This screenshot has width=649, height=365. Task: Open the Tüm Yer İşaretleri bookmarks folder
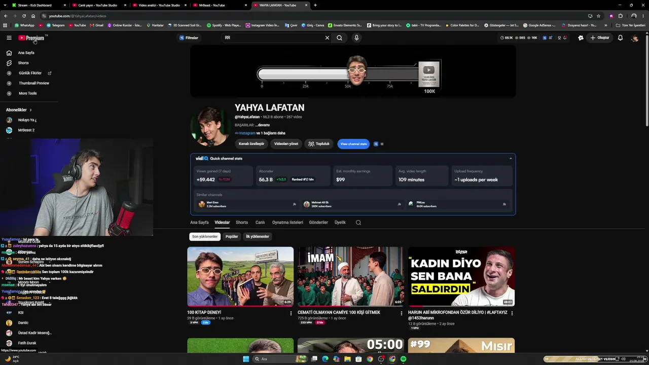[631, 25]
